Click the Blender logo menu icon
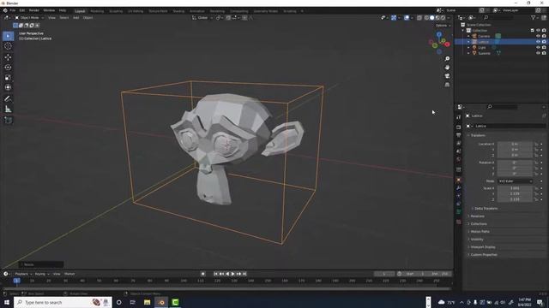 [5, 11]
